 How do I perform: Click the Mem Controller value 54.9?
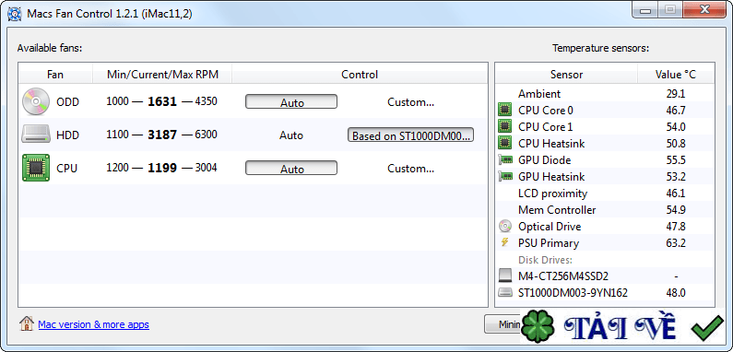click(x=676, y=210)
